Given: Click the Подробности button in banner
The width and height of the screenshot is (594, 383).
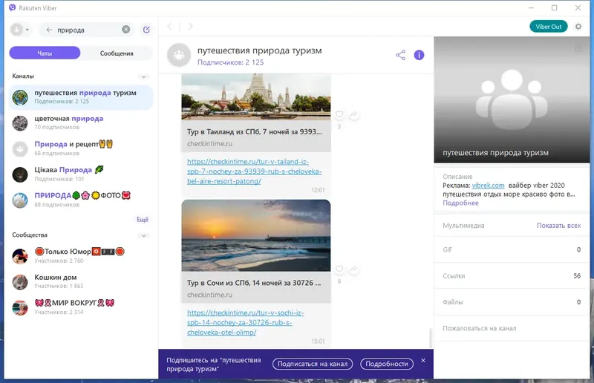Looking at the screenshot, I should pyautogui.click(x=387, y=364).
